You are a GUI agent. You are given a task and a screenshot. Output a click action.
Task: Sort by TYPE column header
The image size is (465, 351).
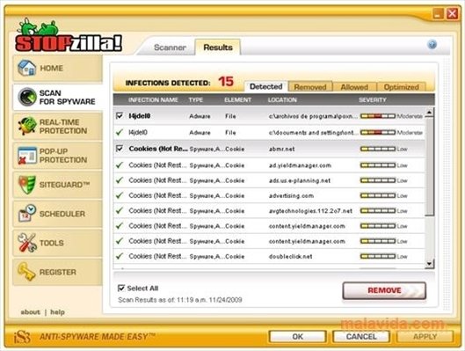196,99
